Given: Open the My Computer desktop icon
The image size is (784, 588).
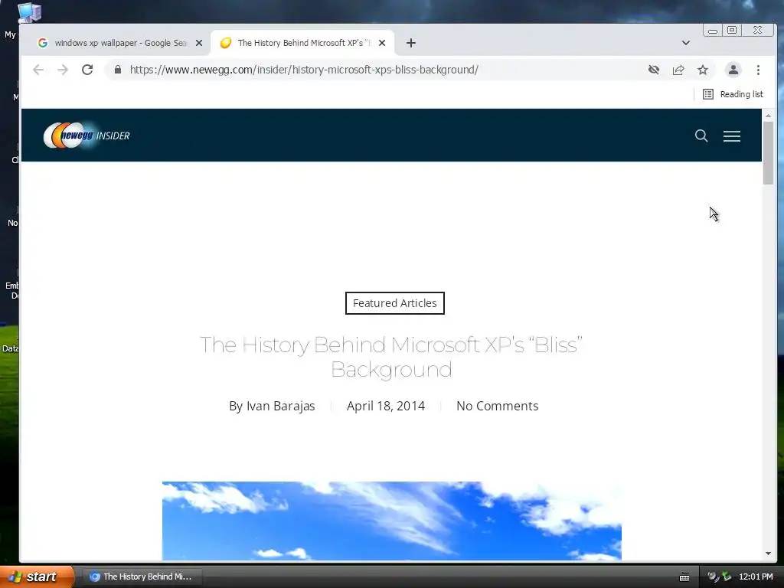Looking at the screenshot, I should (x=28, y=12).
